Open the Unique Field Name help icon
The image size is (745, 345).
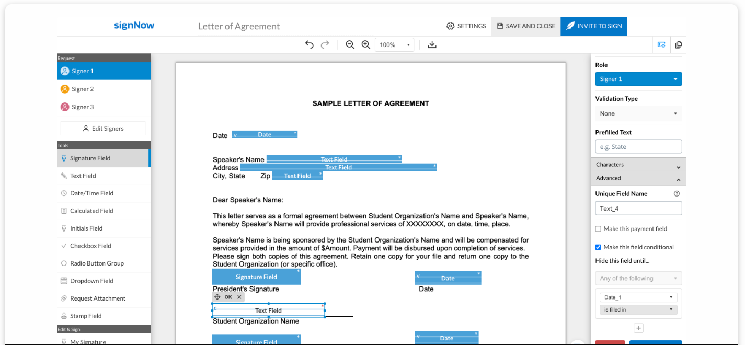click(x=677, y=194)
